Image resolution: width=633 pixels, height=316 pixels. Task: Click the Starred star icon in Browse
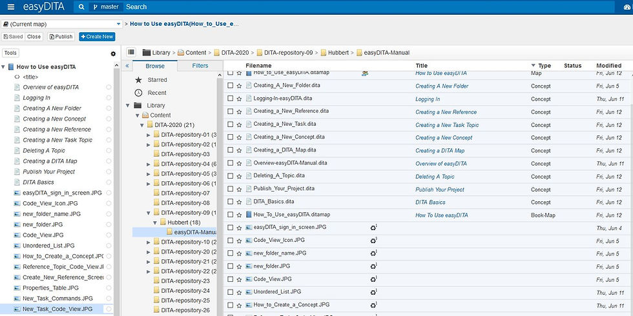click(138, 80)
